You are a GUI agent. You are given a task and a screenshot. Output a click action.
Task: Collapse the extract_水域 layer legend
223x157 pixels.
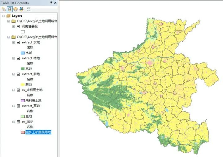point(14,42)
